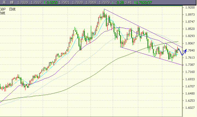Click the 1.7829/37 bid-ask quote in header
Viewport: 197px width, 117px height.
144,2
